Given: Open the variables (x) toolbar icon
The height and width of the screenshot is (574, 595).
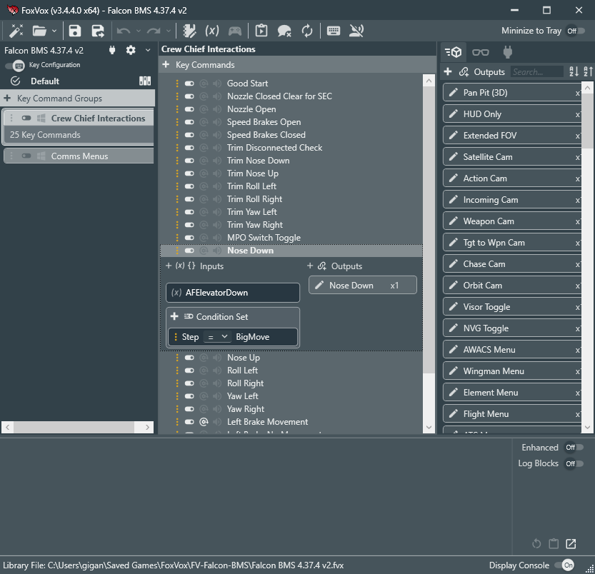Looking at the screenshot, I should pyautogui.click(x=211, y=31).
